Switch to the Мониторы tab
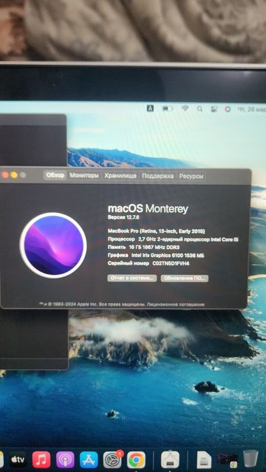The height and width of the screenshot is (472, 266). [84, 176]
